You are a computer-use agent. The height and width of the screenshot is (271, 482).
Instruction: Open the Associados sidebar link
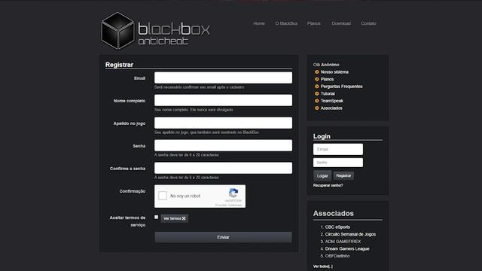(x=331, y=108)
